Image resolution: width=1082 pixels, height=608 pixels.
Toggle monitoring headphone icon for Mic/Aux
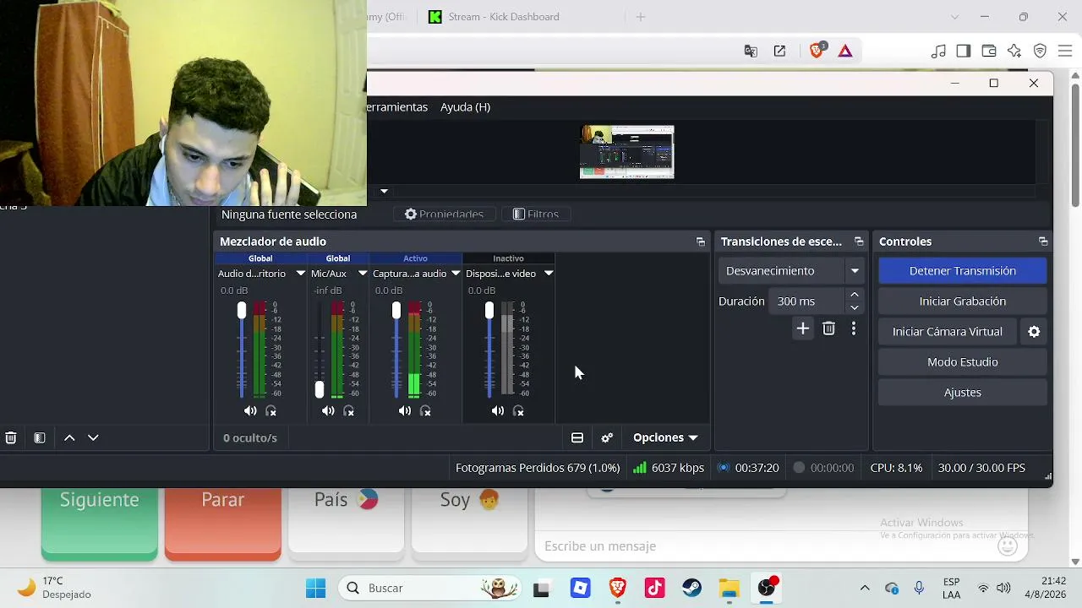coord(349,411)
